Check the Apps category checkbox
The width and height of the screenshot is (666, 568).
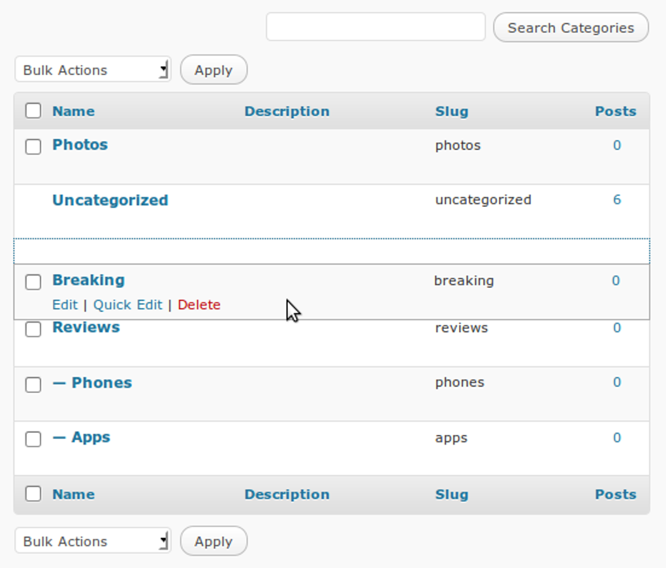(x=33, y=439)
